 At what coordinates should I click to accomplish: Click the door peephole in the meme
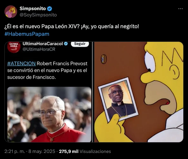click(x=103, y=59)
